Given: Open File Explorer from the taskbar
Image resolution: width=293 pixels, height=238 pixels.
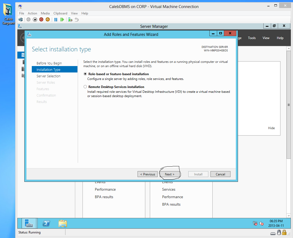Looking at the screenshot, I should click(x=63, y=223).
